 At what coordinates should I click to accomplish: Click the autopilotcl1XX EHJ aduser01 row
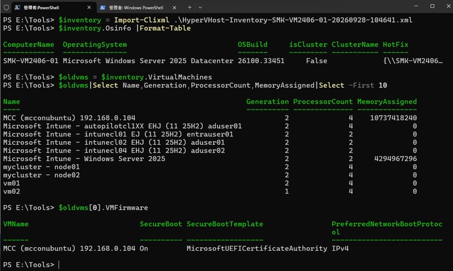[x=210, y=126]
